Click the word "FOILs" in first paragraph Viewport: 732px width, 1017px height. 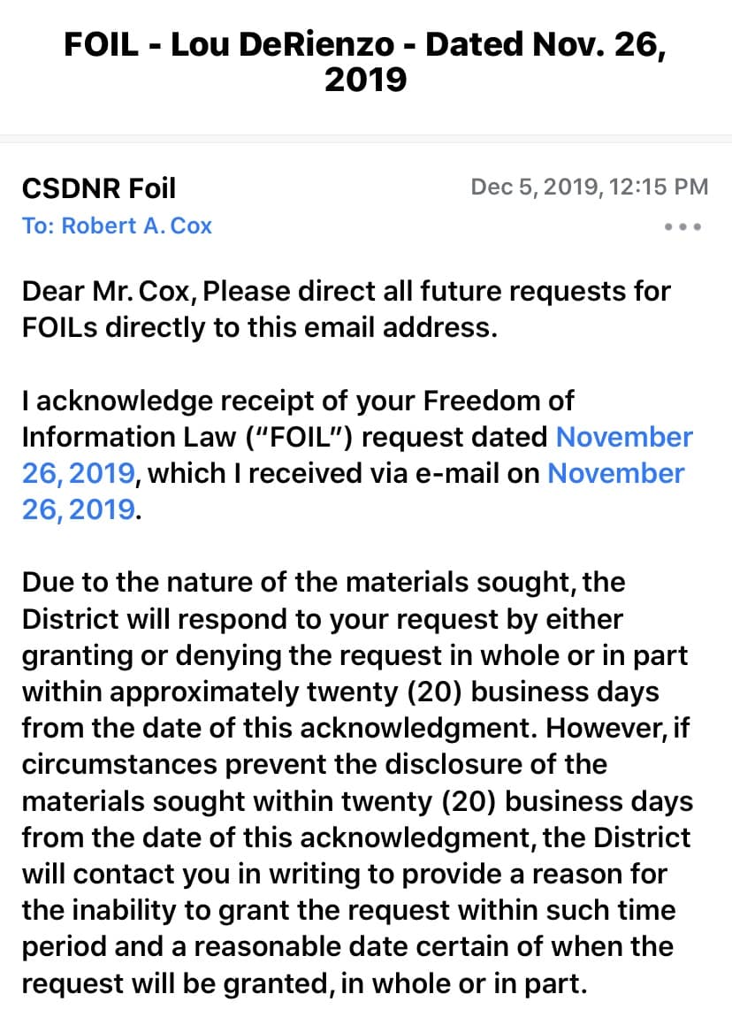[60, 327]
